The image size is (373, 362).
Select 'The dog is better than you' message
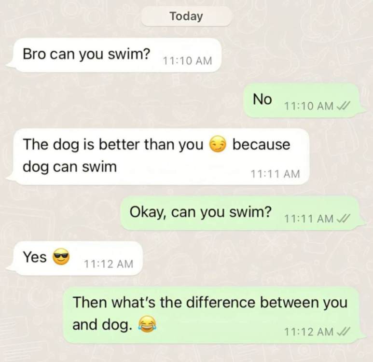tap(158, 156)
